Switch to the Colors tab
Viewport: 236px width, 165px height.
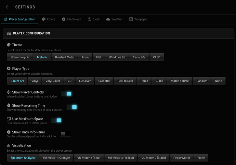tap(49, 19)
